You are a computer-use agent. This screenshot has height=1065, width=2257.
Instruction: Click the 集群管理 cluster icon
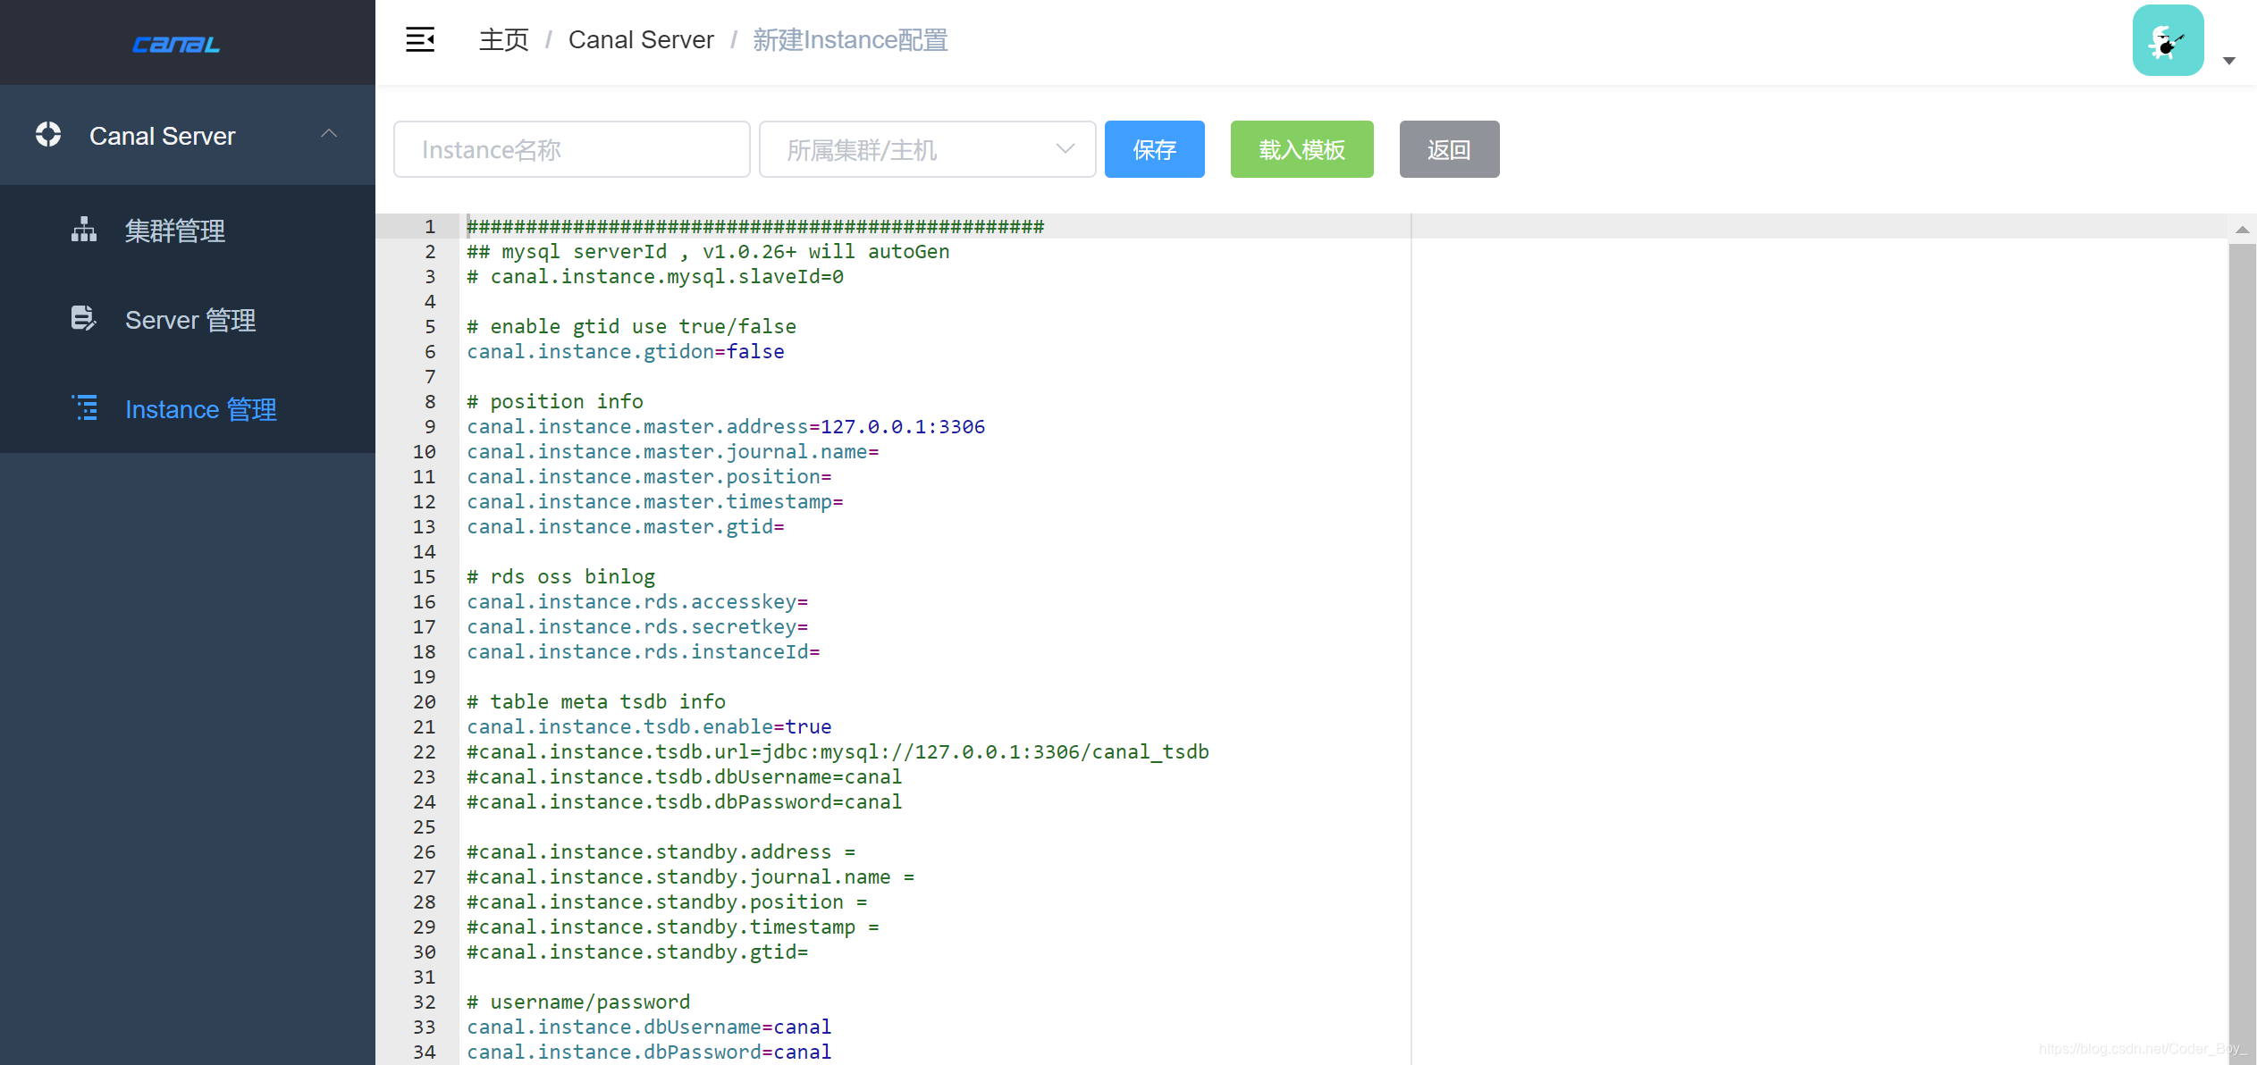coord(84,230)
